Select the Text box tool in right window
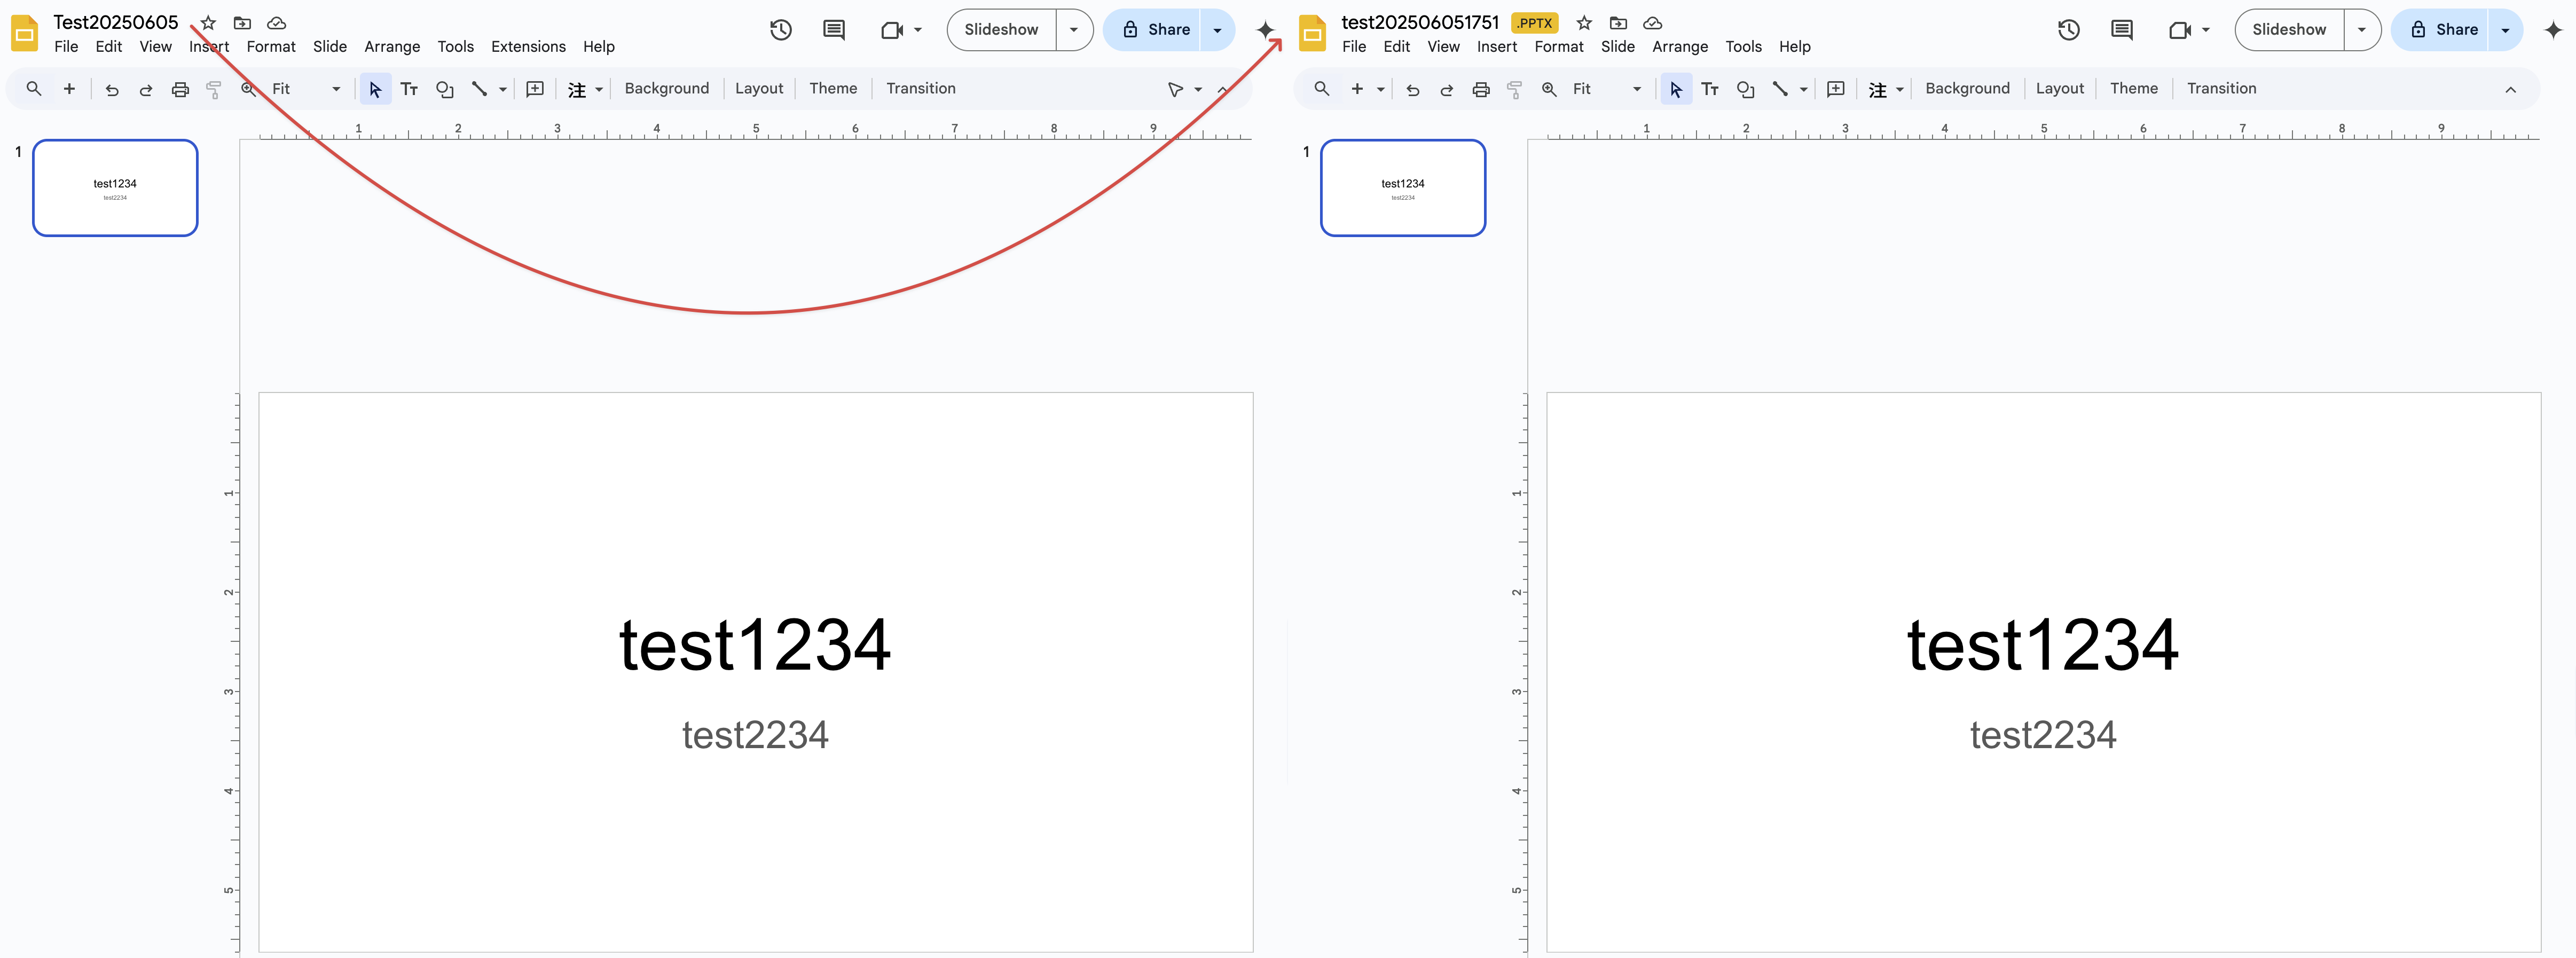 click(x=1710, y=89)
